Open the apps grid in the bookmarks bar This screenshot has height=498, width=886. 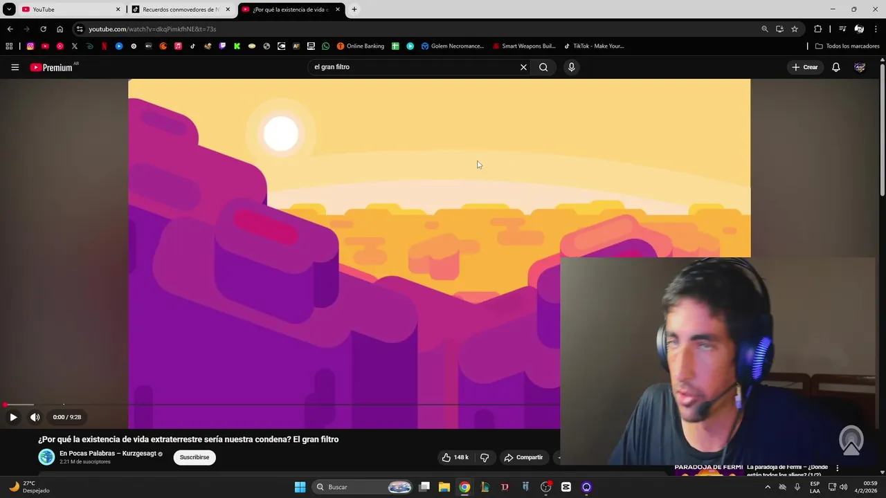click(9, 46)
